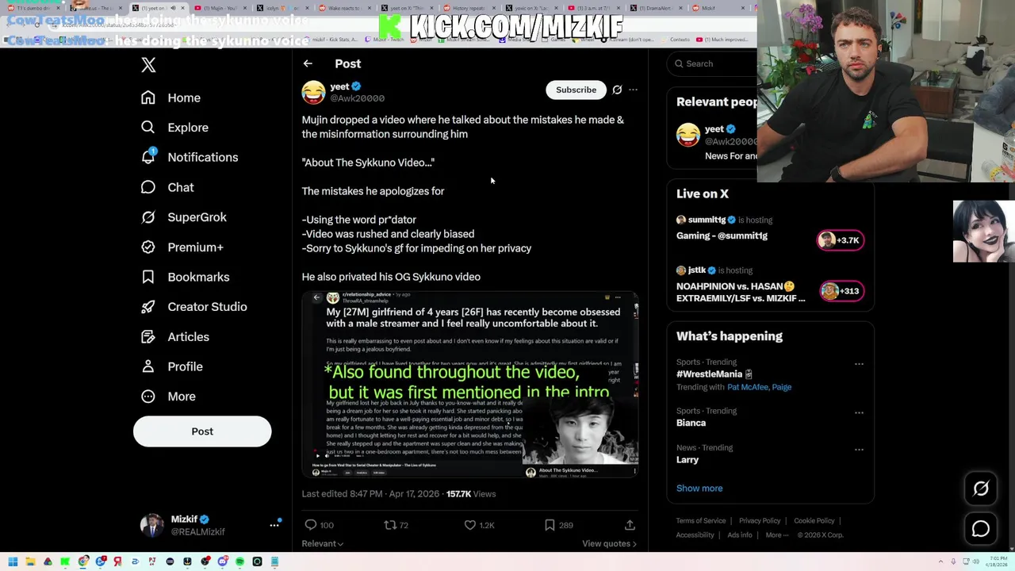Open View quotes link
This screenshot has height=571, width=1015.
pyautogui.click(x=610, y=544)
